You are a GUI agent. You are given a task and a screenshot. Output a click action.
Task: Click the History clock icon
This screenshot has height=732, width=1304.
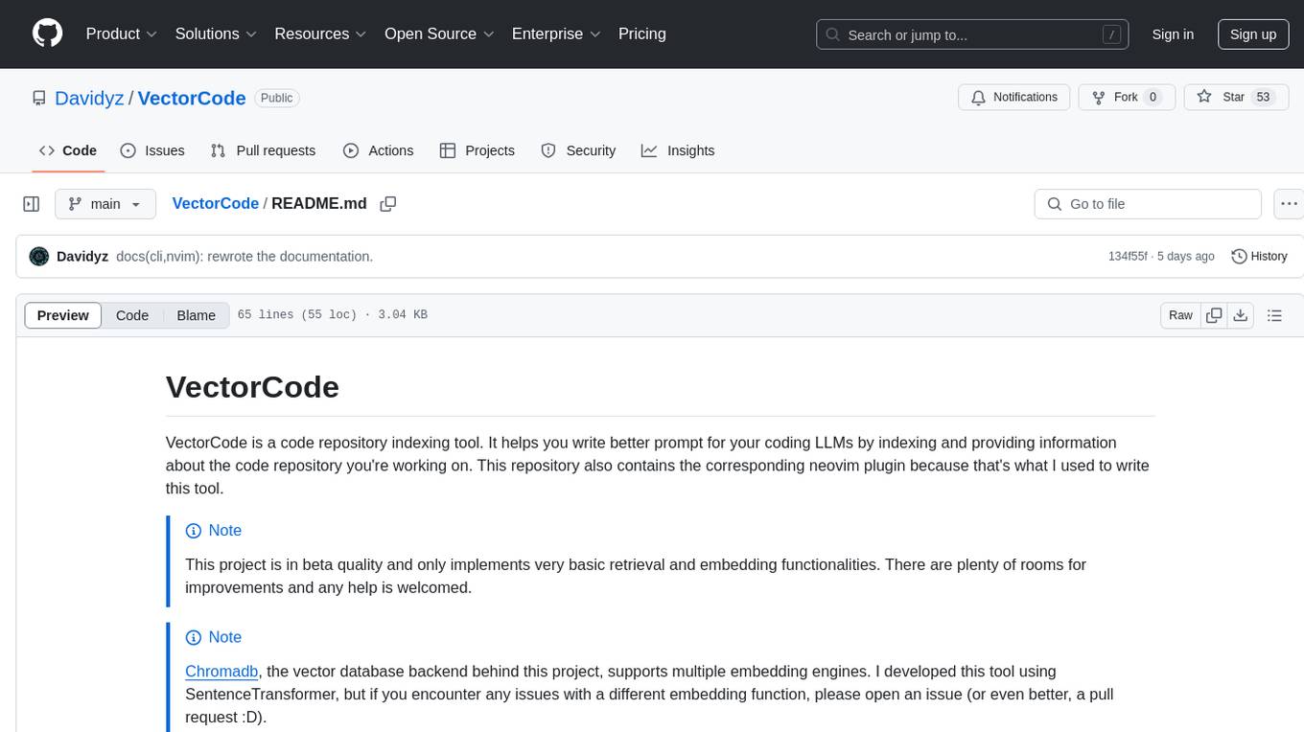tap(1239, 256)
